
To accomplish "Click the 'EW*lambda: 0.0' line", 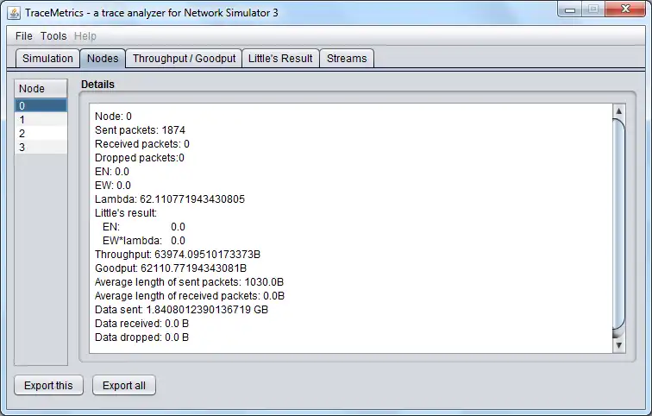I will (x=144, y=241).
